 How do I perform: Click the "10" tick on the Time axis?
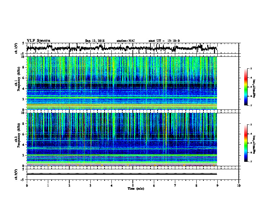239,185
